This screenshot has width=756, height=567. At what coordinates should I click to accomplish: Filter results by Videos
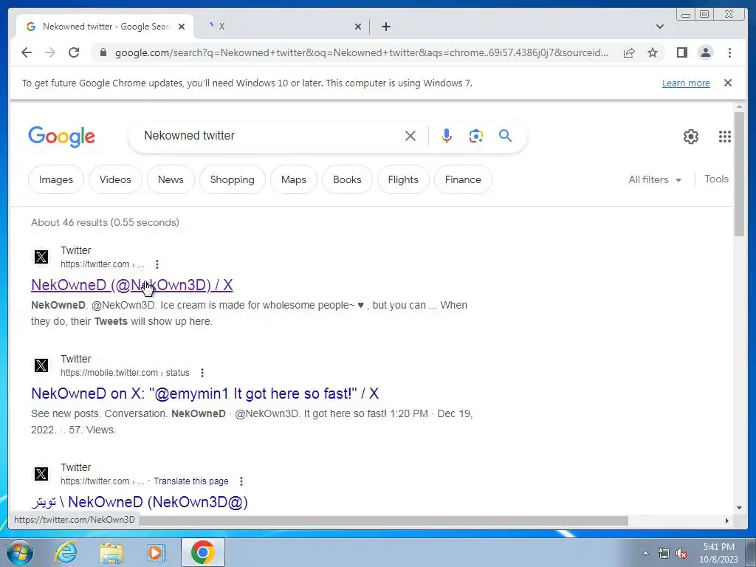click(115, 180)
